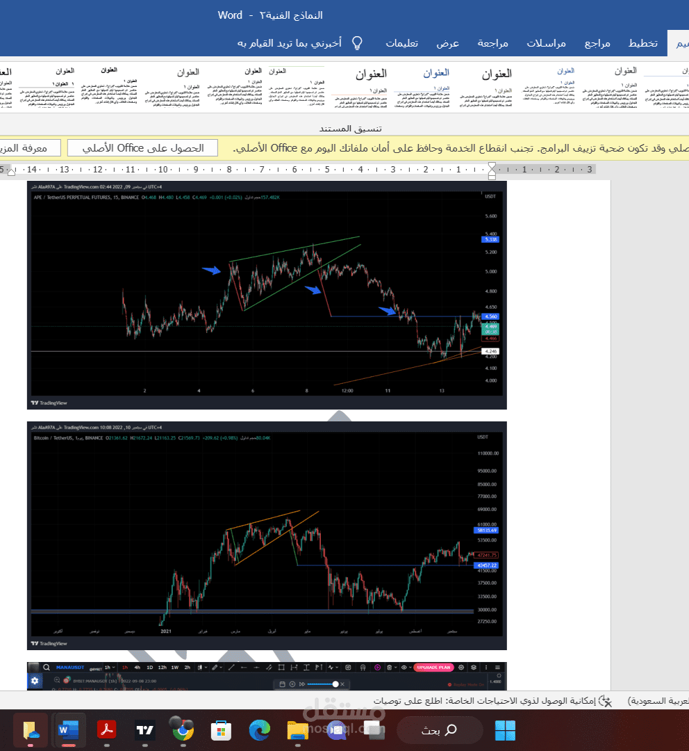Click the Word icon in the taskbar
The width and height of the screenshot is (689, 751).
point(68,730)
